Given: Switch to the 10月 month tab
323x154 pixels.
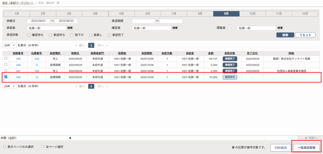Looking at the screenshot, I should pyautogui.click(x=252, y=14).
